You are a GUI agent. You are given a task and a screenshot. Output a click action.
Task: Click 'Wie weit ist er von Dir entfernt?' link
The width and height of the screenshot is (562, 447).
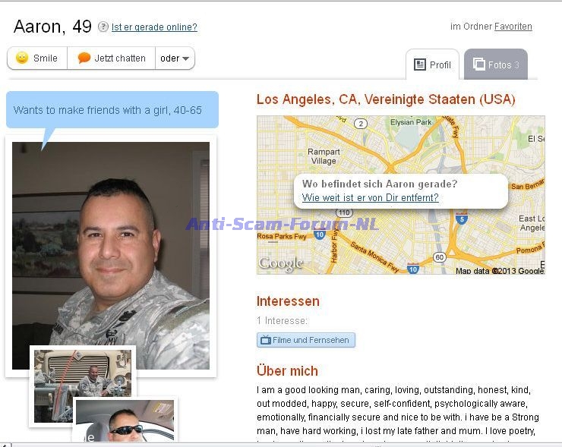pos(371,198)
